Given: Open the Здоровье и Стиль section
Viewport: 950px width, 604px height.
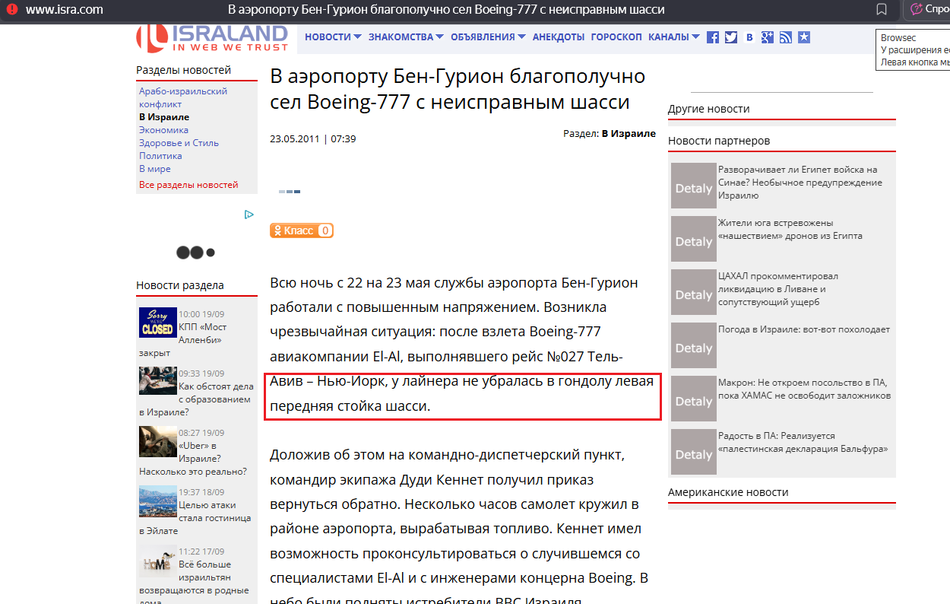Looking at the screenshot, I should click(x=179, y=143).
